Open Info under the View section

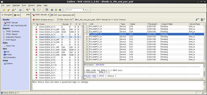(x=6, y=52)
